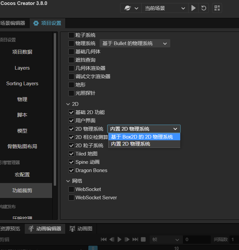Jump to last animation frame
Image resolution: width=239 pixels, height=250 pixels.
pyautogui.click(x=135, y=239)
